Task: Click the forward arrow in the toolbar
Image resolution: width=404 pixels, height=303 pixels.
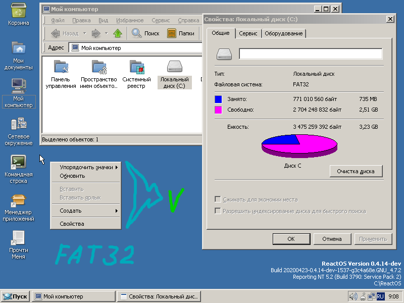Action: tap(96, 33)
